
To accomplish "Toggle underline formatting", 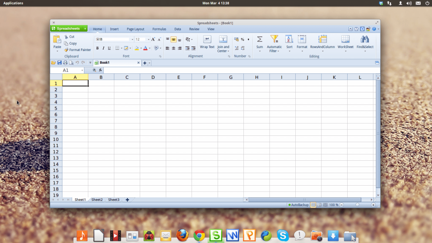I will pos(109,49).
